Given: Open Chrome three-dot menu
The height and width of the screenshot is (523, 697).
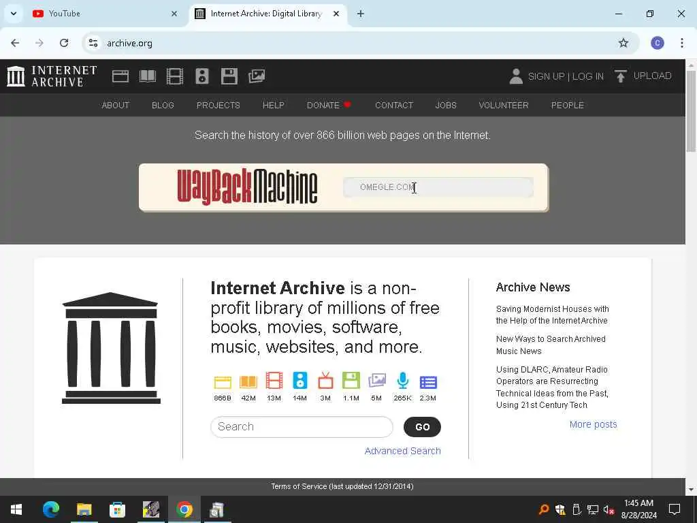Looking at the screenshot, I should tap(682, 43).
